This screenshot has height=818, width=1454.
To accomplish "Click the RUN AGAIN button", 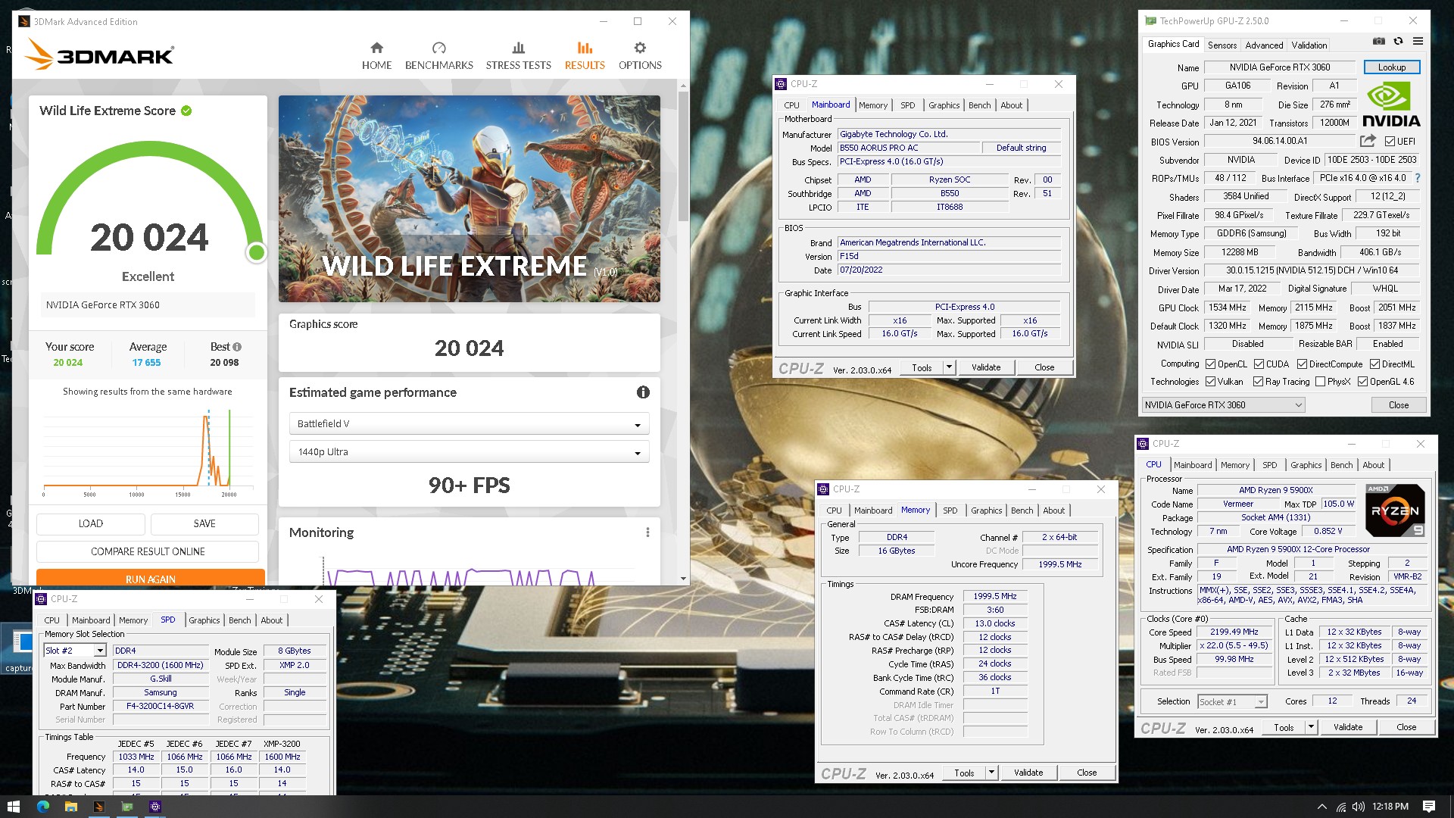I will click(150, 578).
